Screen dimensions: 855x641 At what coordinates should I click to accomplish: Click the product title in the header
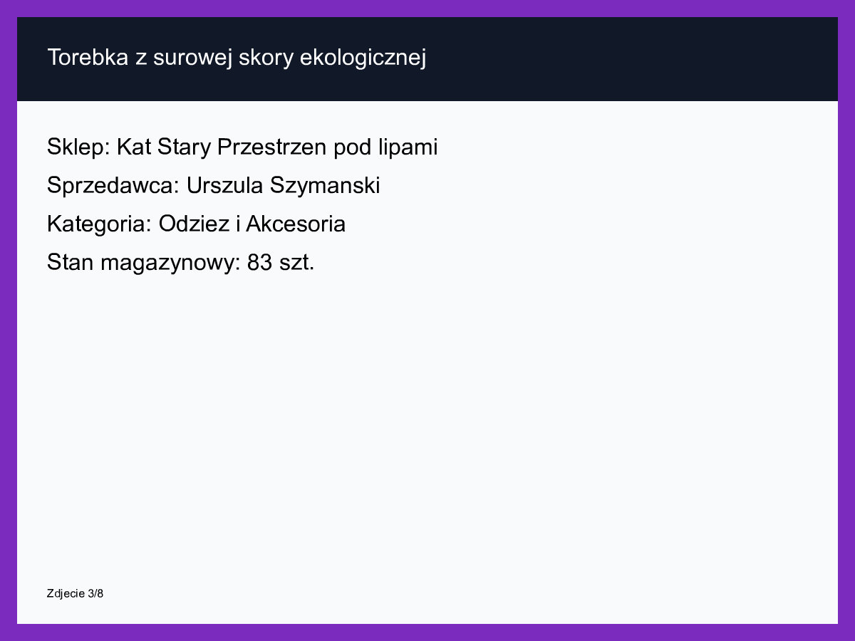[237, 58]
